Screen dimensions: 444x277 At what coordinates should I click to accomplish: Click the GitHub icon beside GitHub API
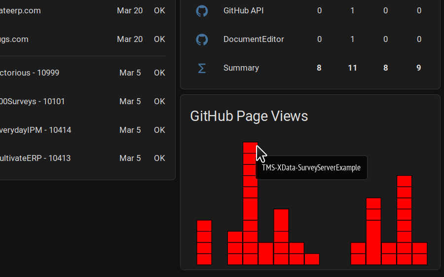[x=202, y=11]
